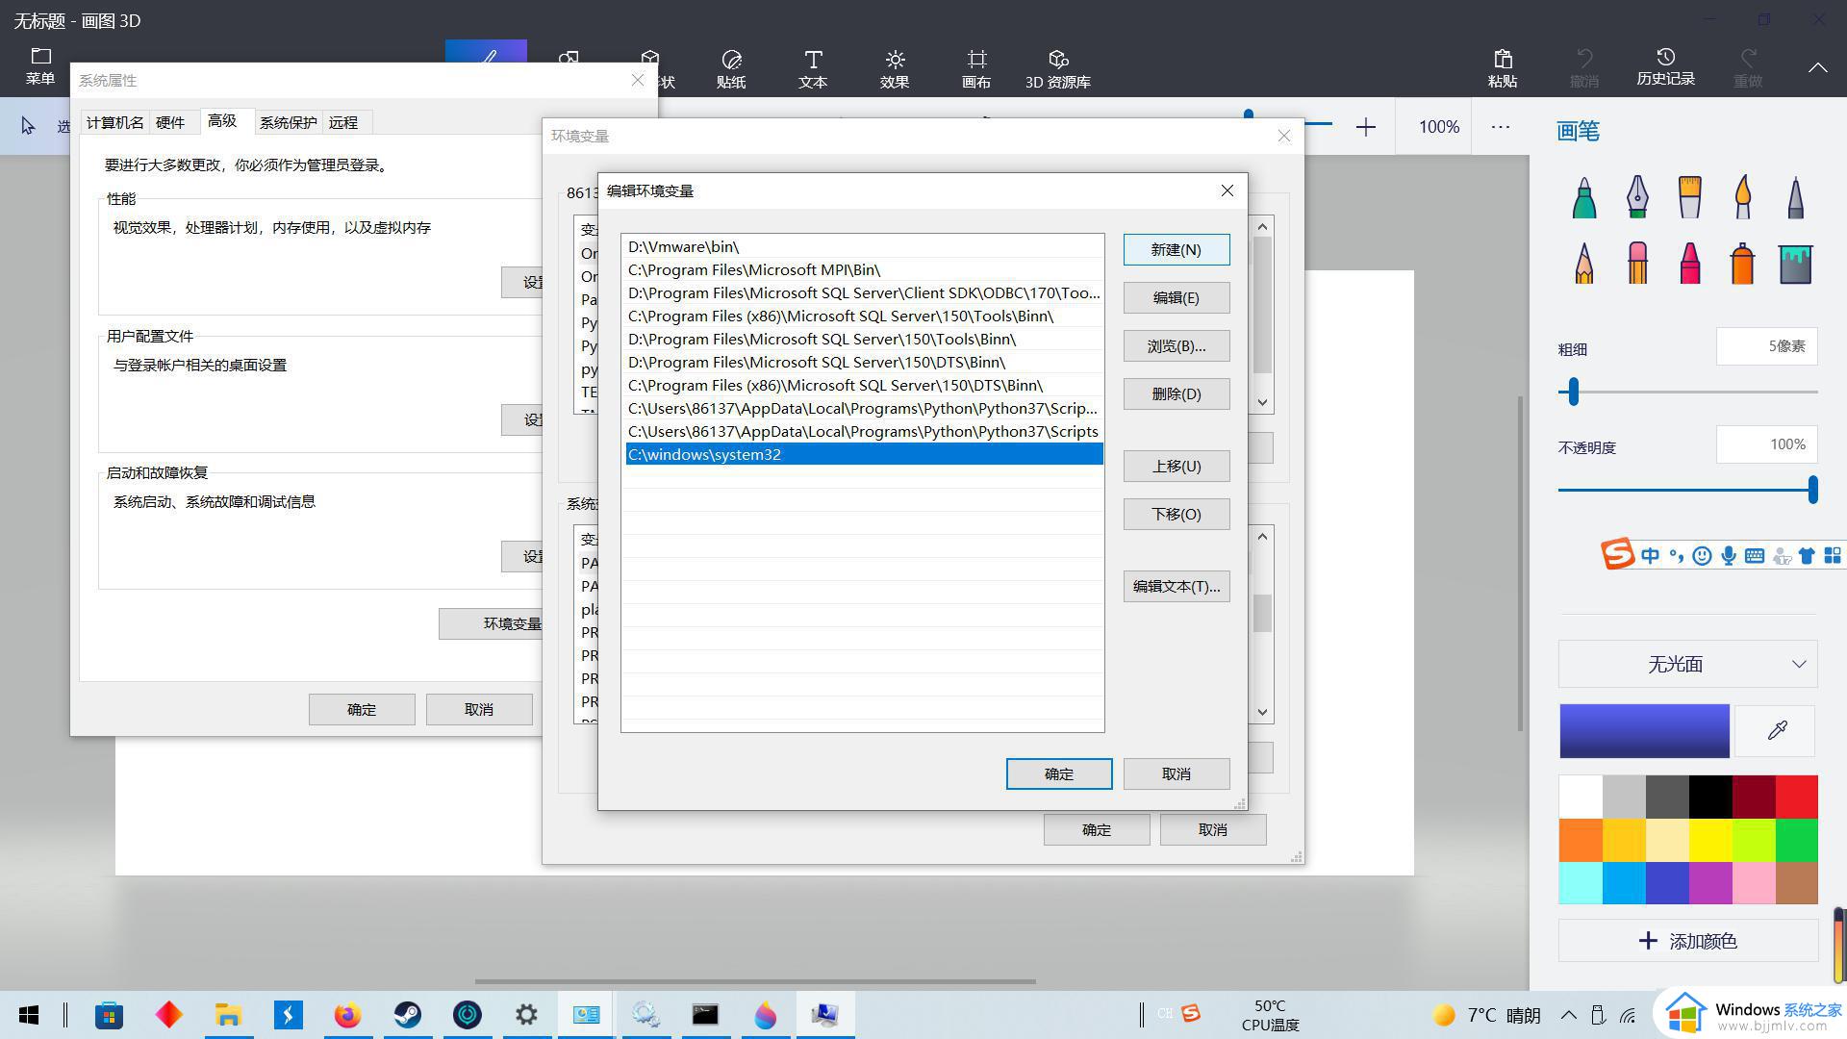Click the scroll-down arrow of user variables list

(x=1262, y=402)
